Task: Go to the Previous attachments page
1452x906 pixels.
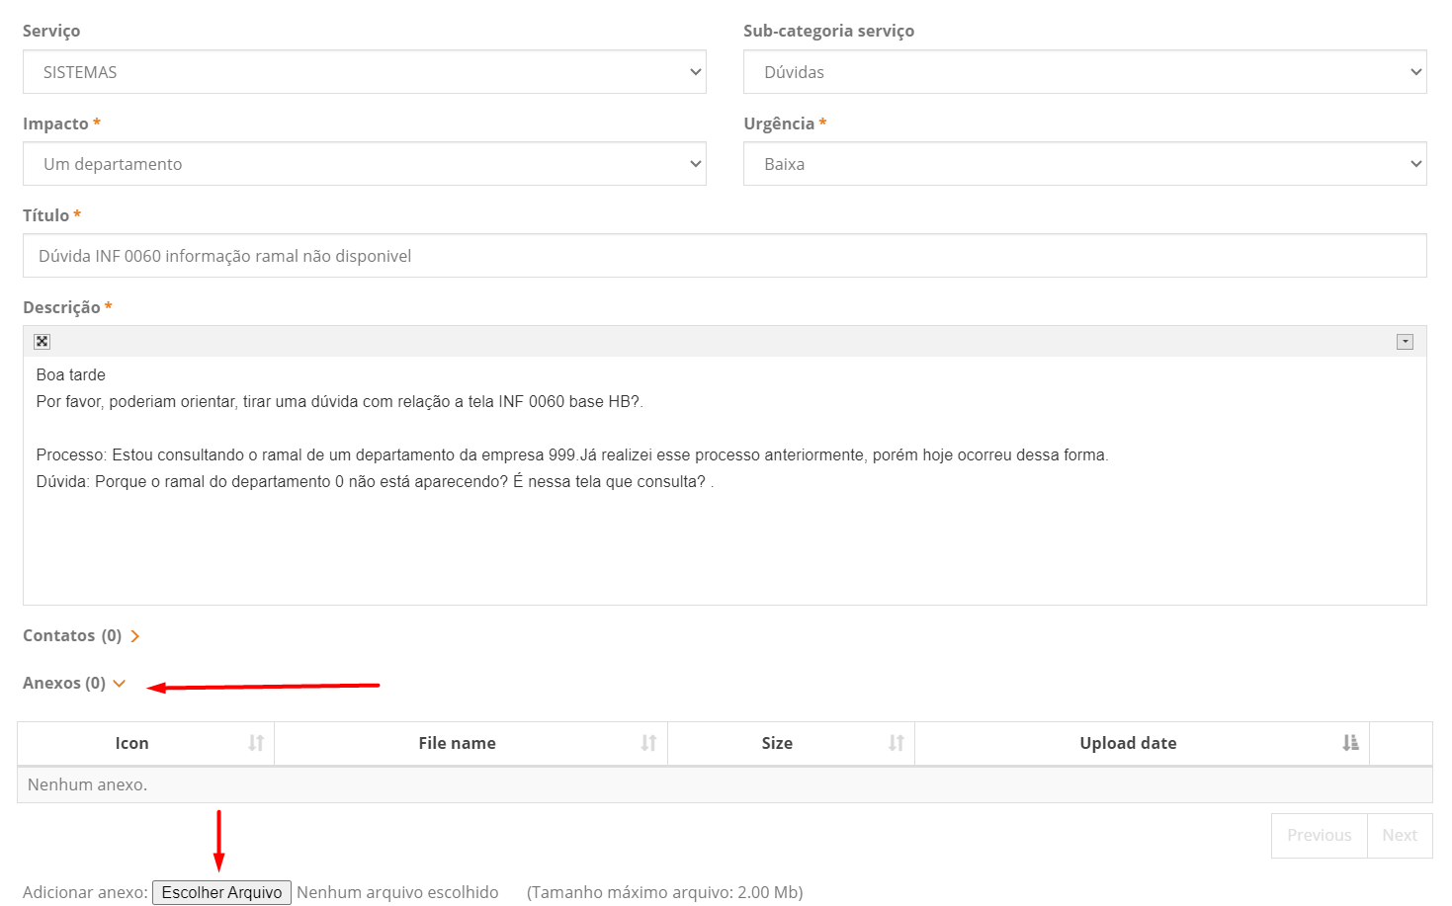Action: pos(1319,836)
